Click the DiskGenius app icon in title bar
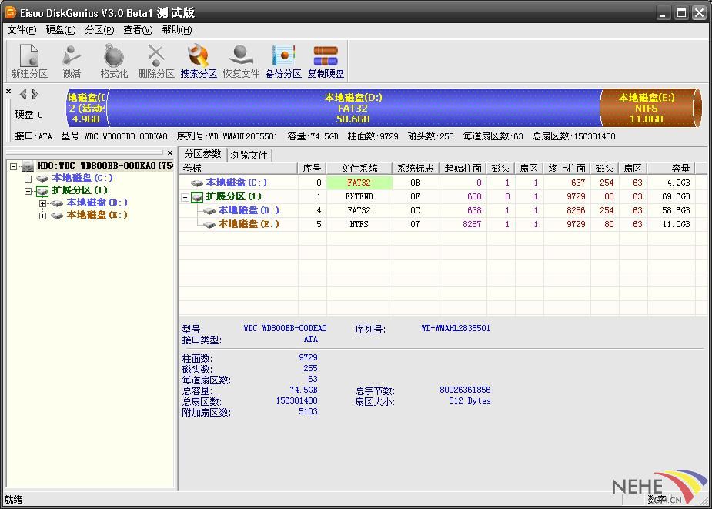 [x=11, y=12]
